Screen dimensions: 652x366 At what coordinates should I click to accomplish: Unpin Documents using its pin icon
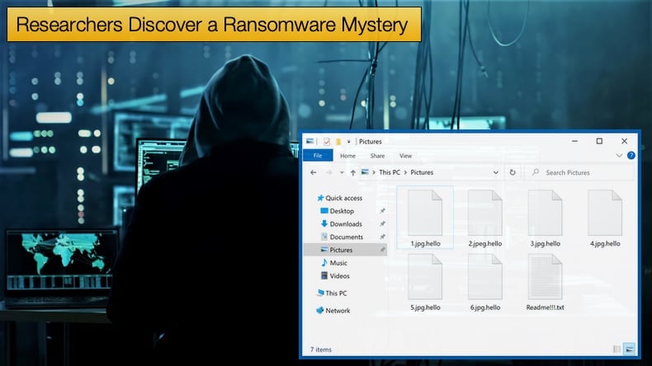coord(382,237)
